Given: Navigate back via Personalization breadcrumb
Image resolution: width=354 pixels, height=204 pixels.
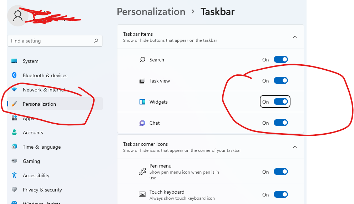Looking at the screenshot, I should click(151, 12).
